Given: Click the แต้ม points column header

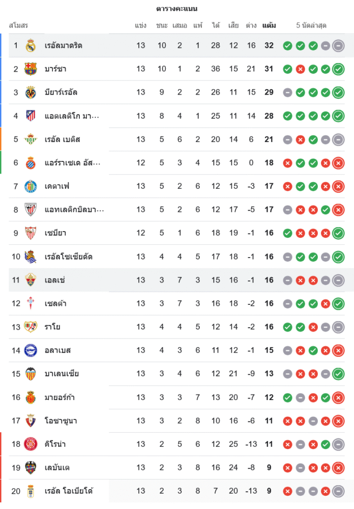Looking at the screenshot, I should point(269,25).
